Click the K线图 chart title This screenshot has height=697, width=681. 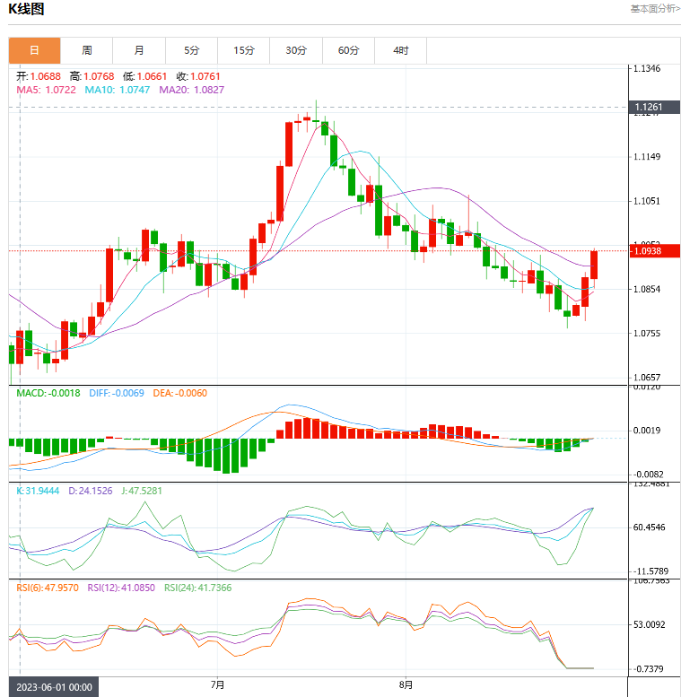click(x=26, y=9)
